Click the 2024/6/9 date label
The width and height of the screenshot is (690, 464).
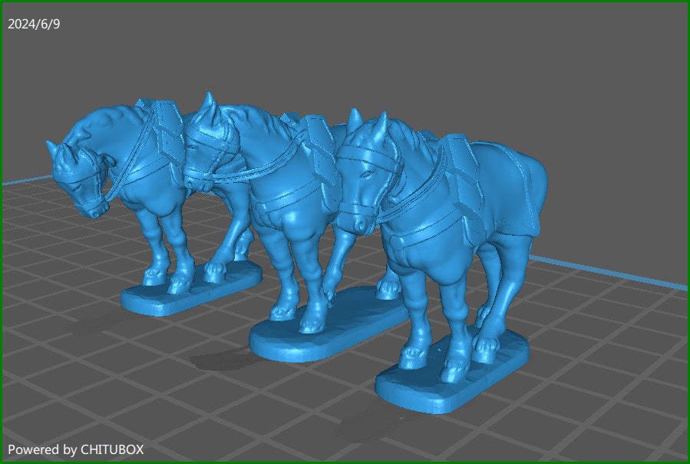point(34,24)
